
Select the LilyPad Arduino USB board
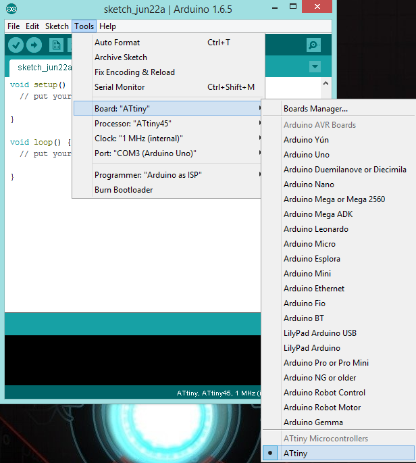(x=338, y=333)
